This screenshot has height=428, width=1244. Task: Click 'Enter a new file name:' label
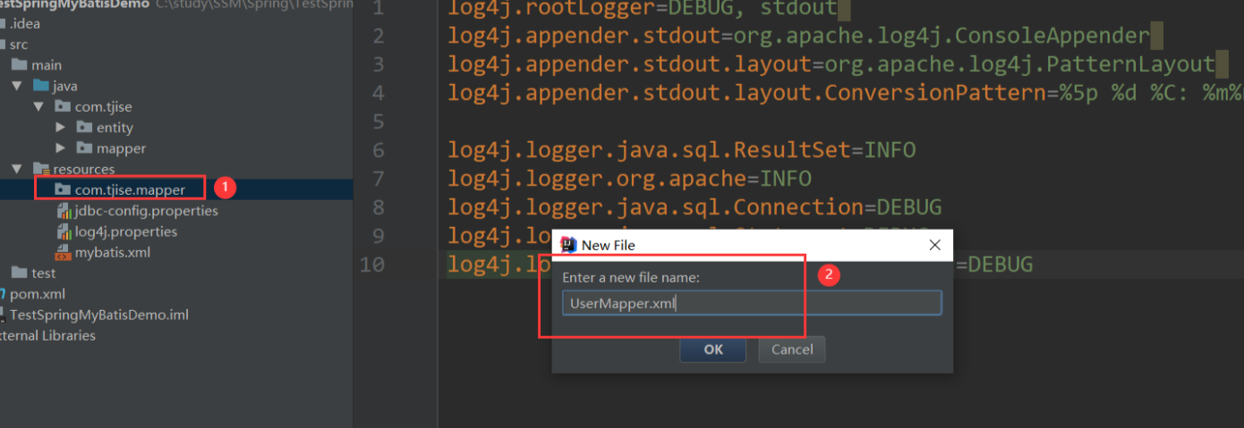click(x=631, y=278)
